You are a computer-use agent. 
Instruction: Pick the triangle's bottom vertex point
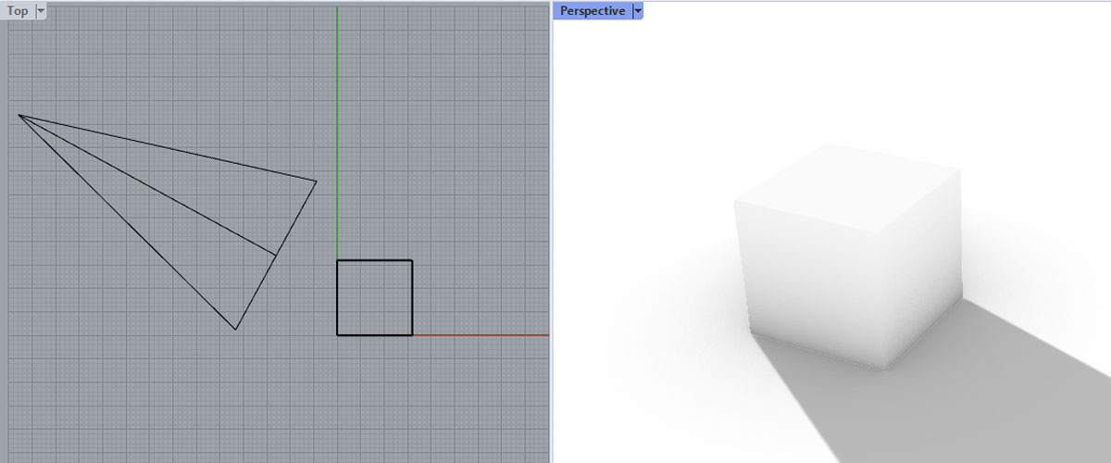pyautogui.click(x=236, y=329)
